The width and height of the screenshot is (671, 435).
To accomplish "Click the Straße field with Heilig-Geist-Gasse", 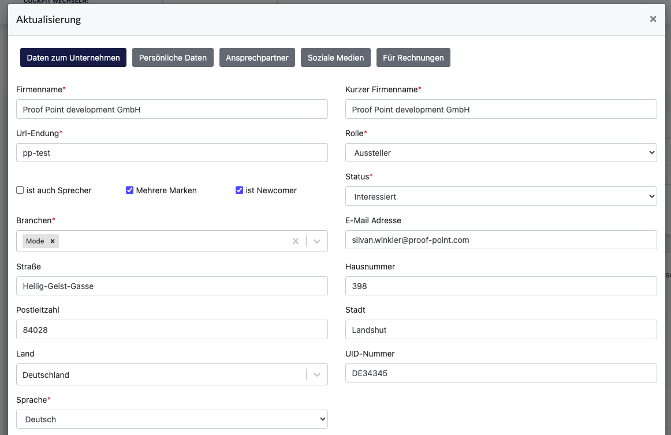I will (x=172, y=286).
